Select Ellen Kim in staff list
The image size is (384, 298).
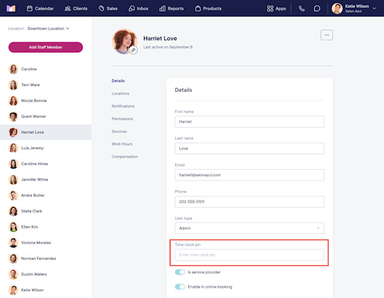tap(46, 227)
